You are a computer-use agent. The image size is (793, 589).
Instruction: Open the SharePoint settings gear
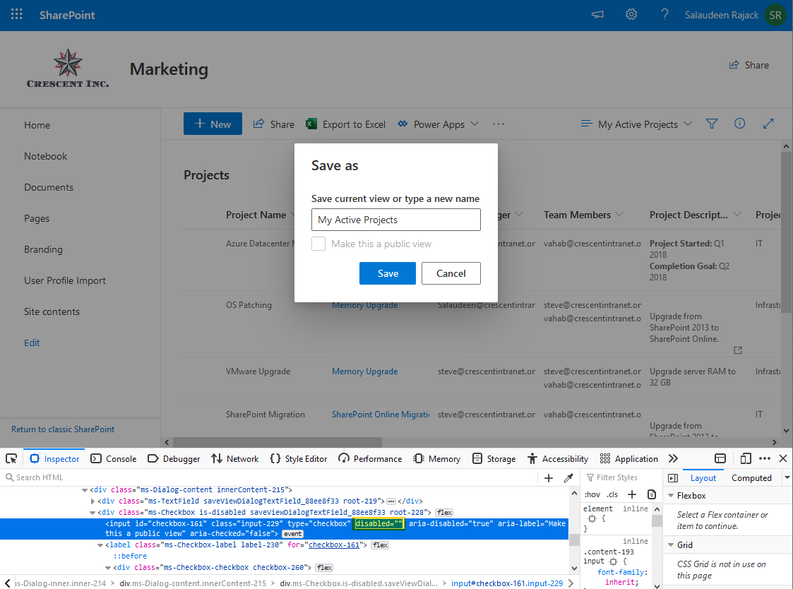pyautogui.click(x=631, y=14)
